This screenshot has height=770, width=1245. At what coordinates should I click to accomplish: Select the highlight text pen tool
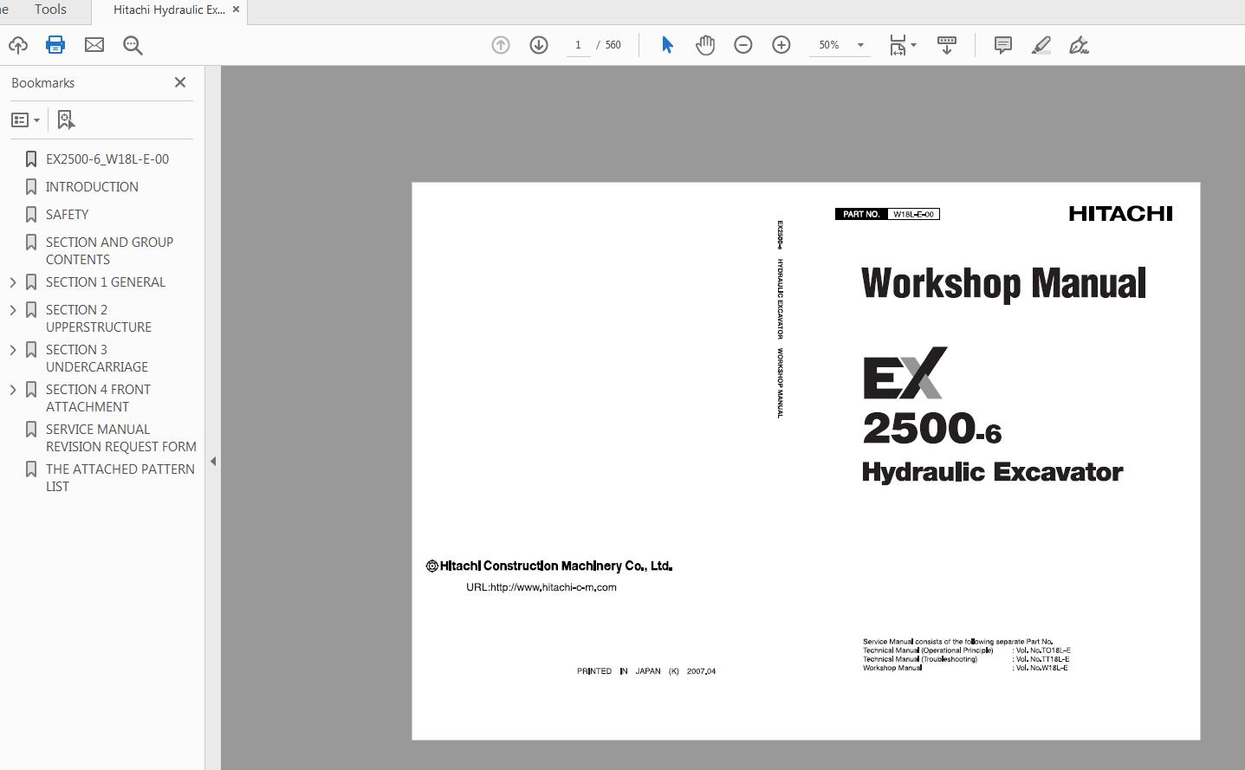click(1041, 45)
